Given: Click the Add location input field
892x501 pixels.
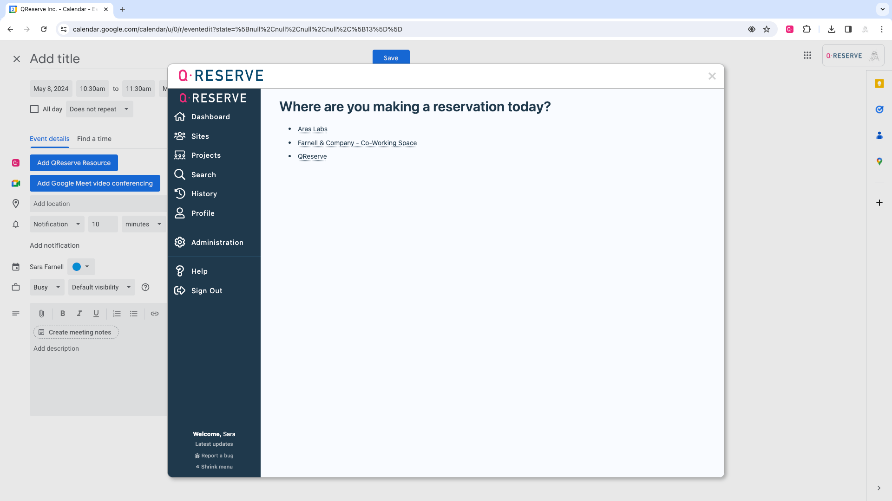Looking at the screenshot, I should (x=98, y=204).
